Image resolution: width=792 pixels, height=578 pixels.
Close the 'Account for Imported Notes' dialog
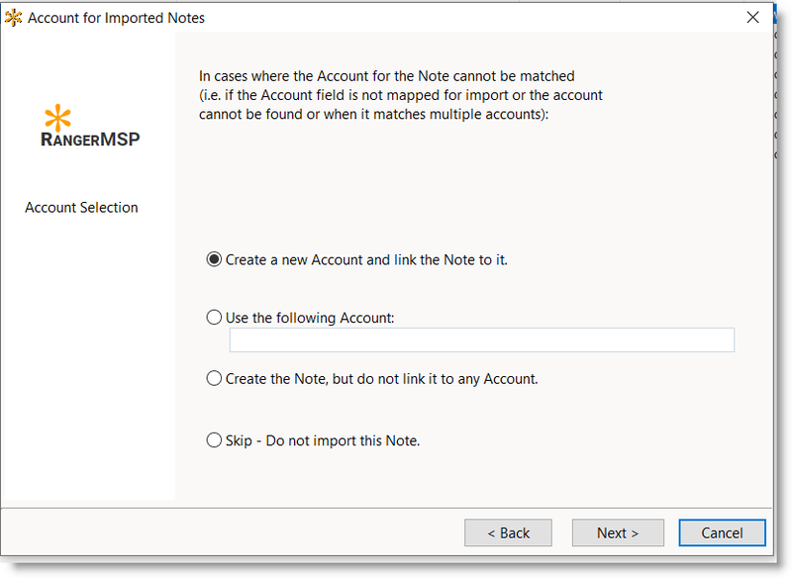[x=752, y=17]
